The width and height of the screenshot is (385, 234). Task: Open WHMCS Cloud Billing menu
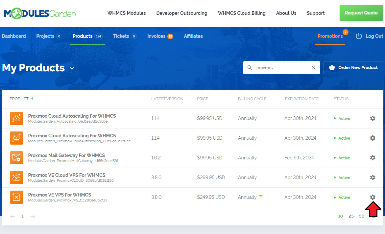click(x=242, y=13)
